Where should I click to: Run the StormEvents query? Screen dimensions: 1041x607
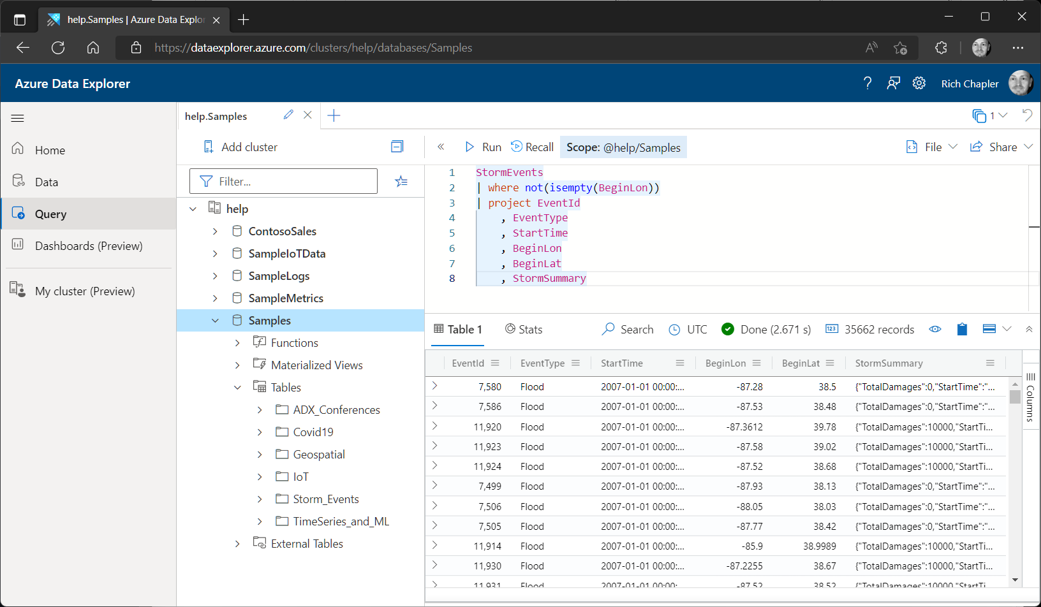click(x=483, y=147)
